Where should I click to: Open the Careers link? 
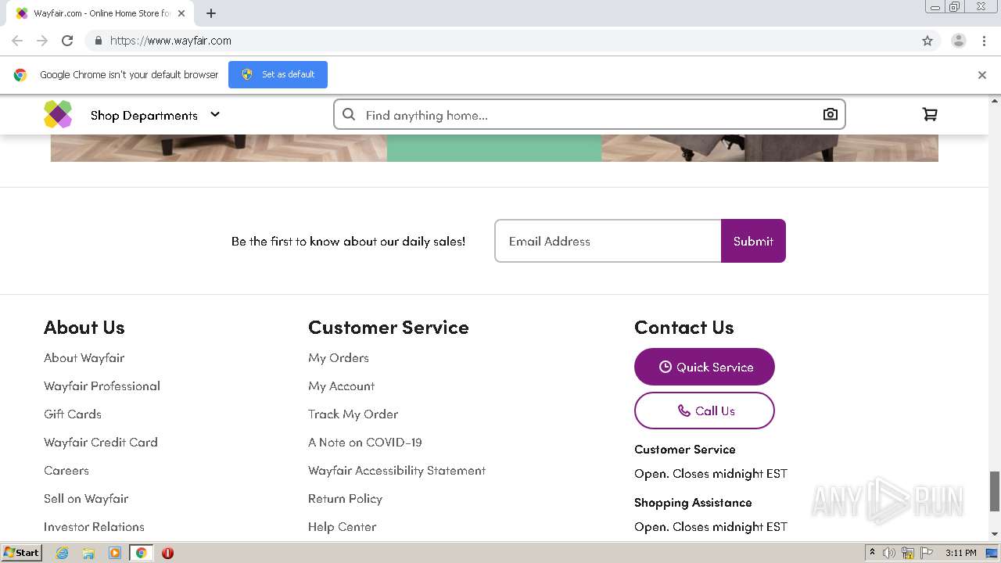(x=66, y=471)
